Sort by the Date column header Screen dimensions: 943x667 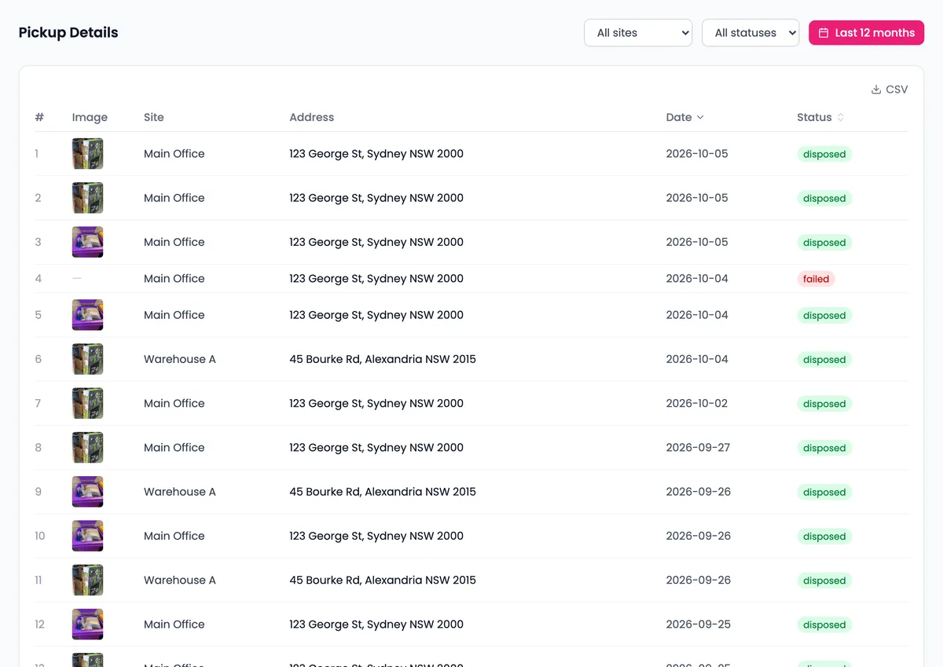[684, 117]
